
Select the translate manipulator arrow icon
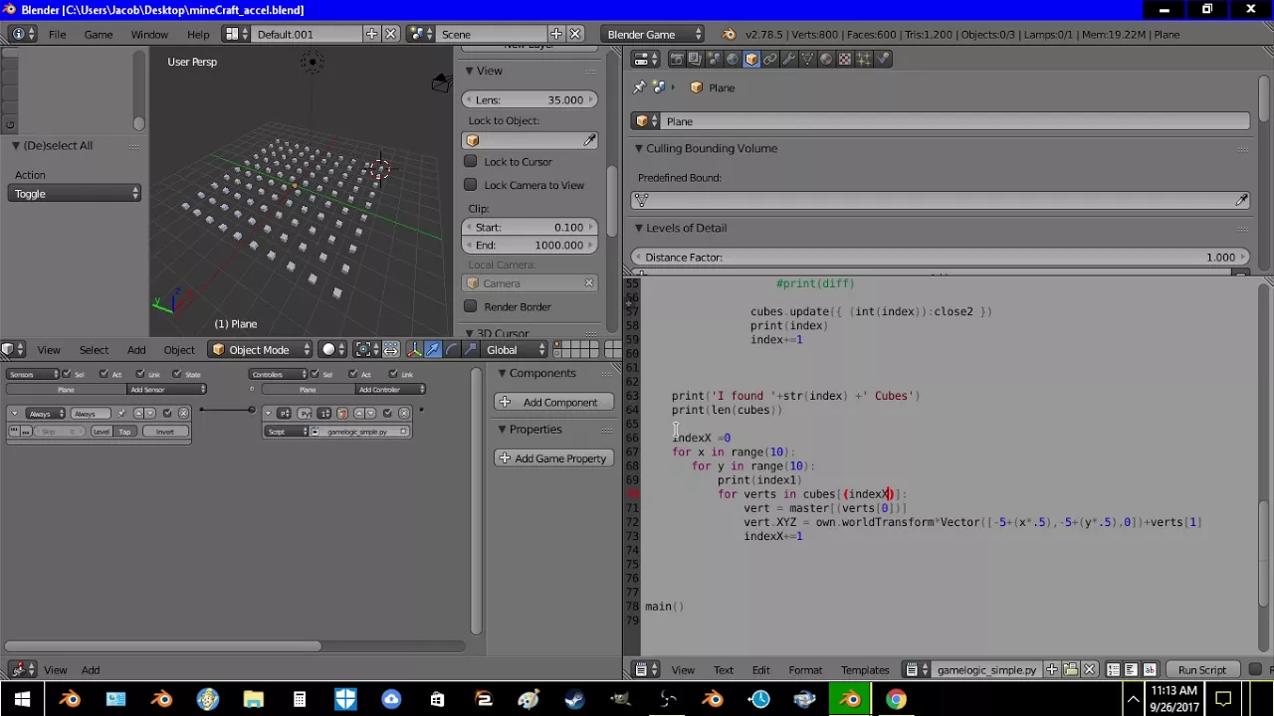[x=433, y=350]
